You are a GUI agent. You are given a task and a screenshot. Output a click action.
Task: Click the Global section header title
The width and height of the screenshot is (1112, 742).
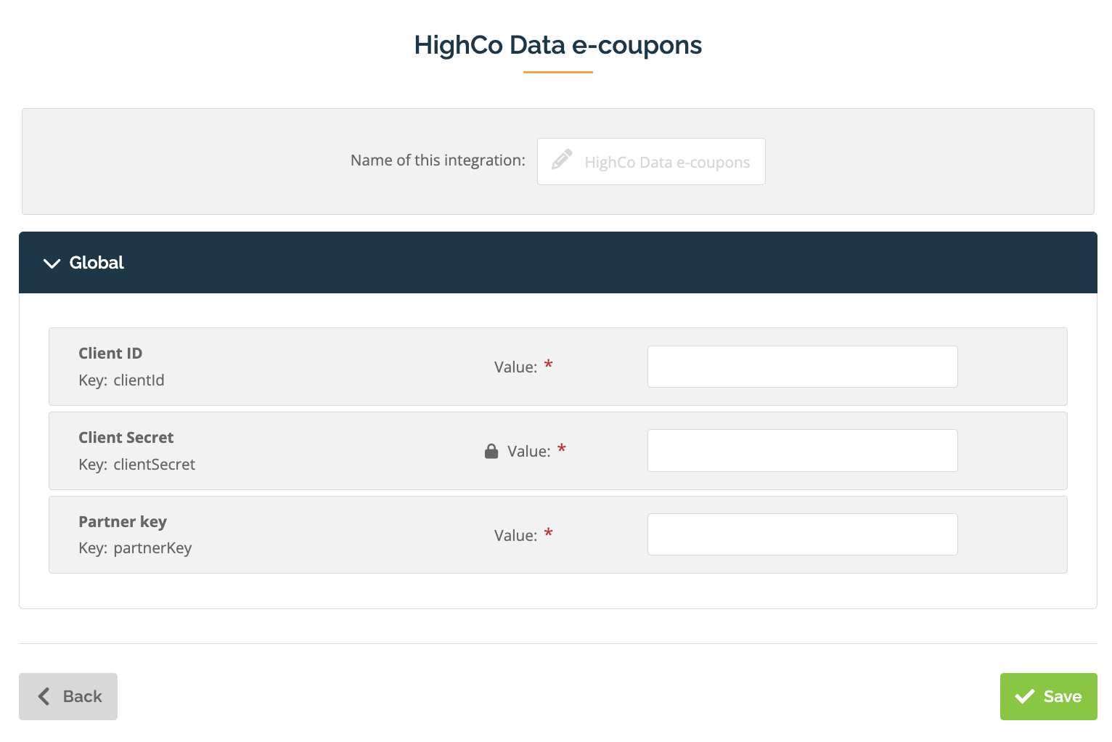pyautogui.click(x=97, y=263)
